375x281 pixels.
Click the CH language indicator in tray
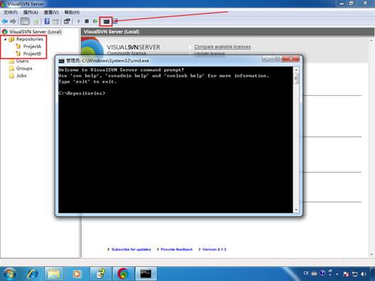click(x=306, y=273)
